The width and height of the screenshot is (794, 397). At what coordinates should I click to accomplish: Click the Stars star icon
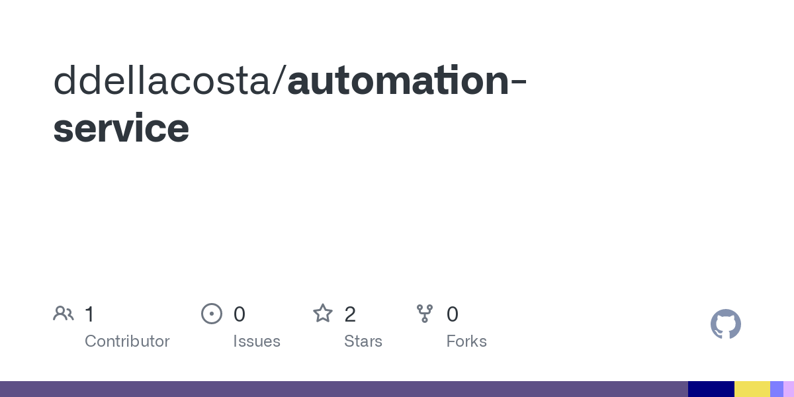(323, 313)
